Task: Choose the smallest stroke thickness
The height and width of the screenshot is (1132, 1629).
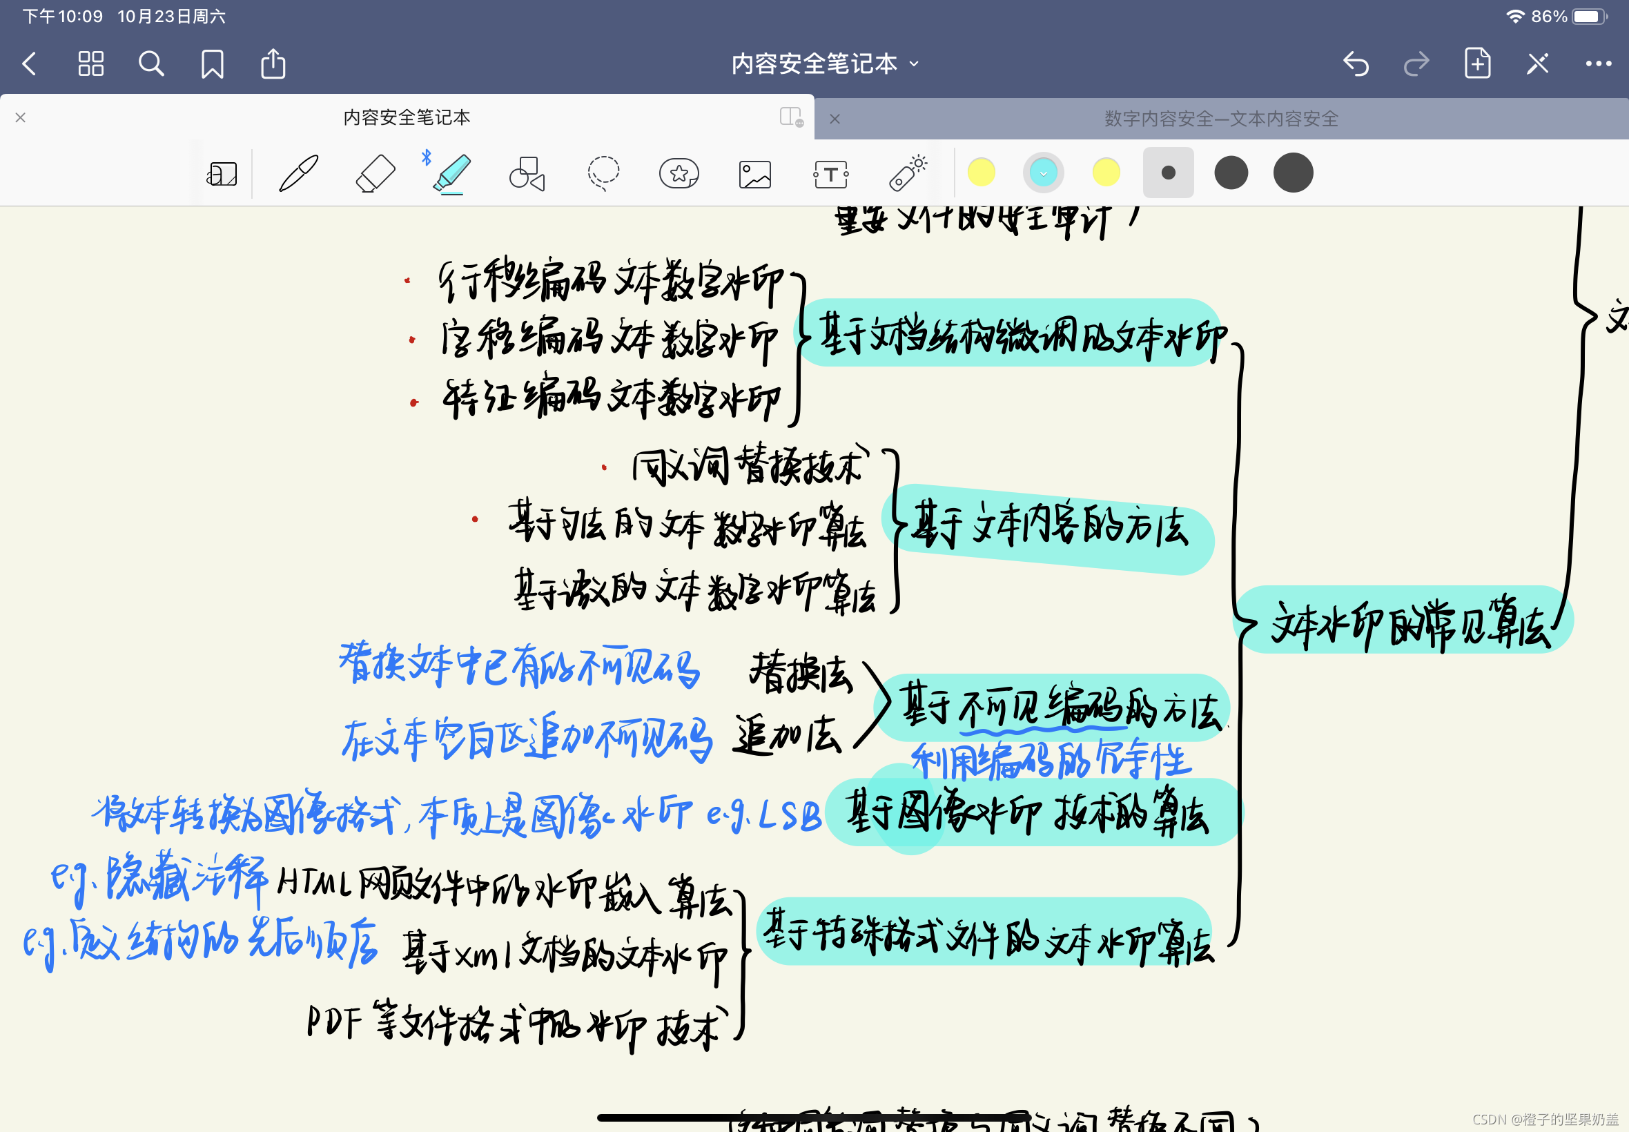Action: (1168, 173)
